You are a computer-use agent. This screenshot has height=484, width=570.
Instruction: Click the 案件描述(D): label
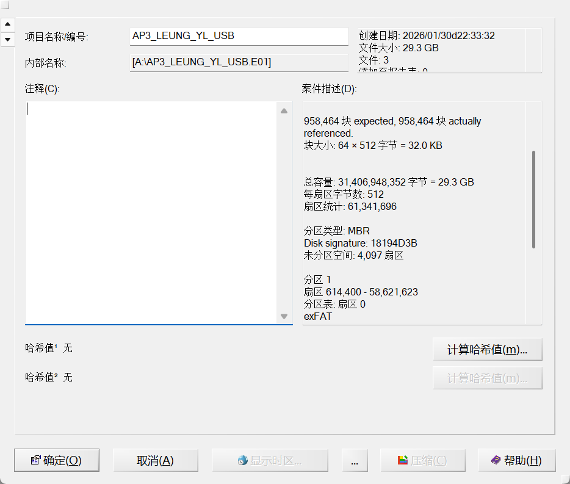330,88
